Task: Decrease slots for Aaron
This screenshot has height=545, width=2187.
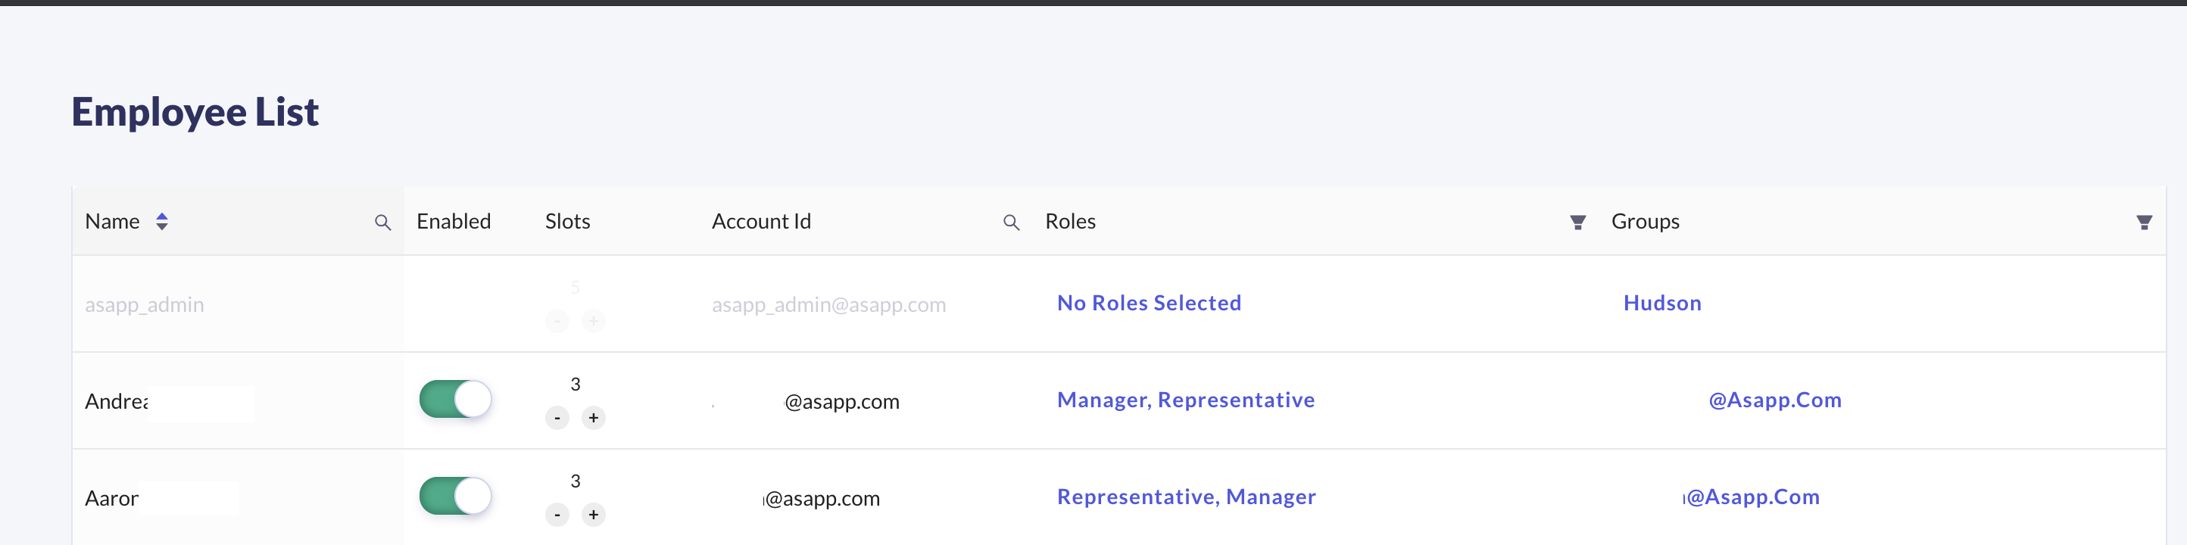Action: [557, 515]
